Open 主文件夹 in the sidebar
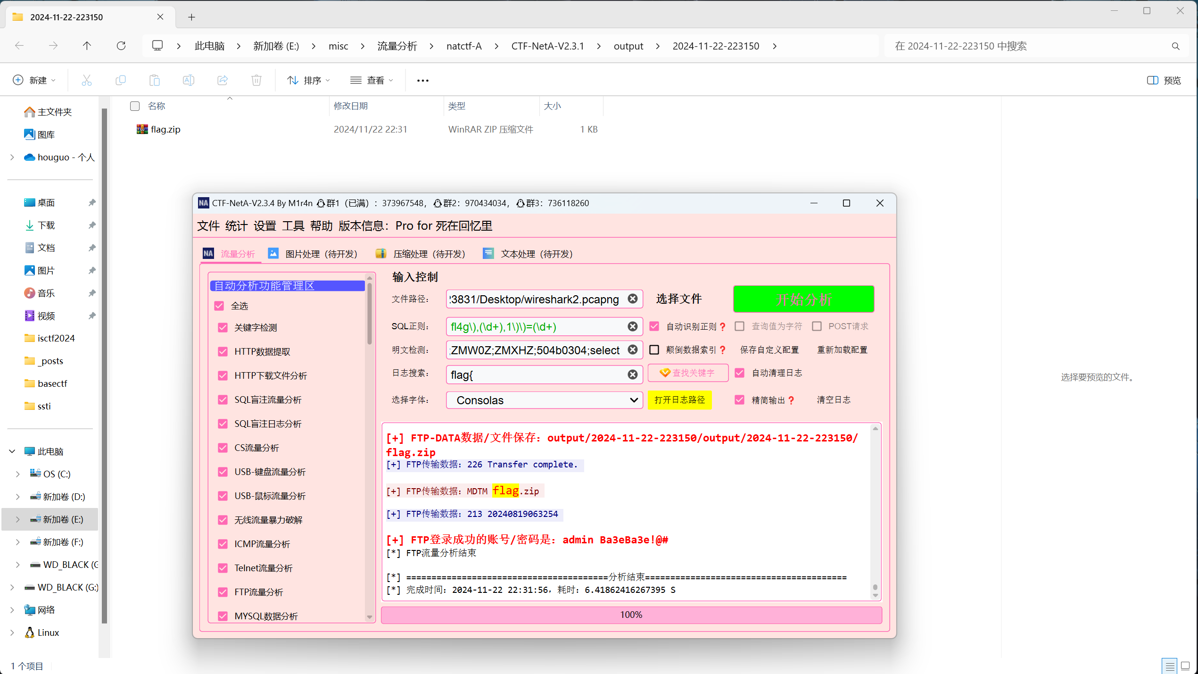This screenshot has height=674, width=1198. point(49,112)
